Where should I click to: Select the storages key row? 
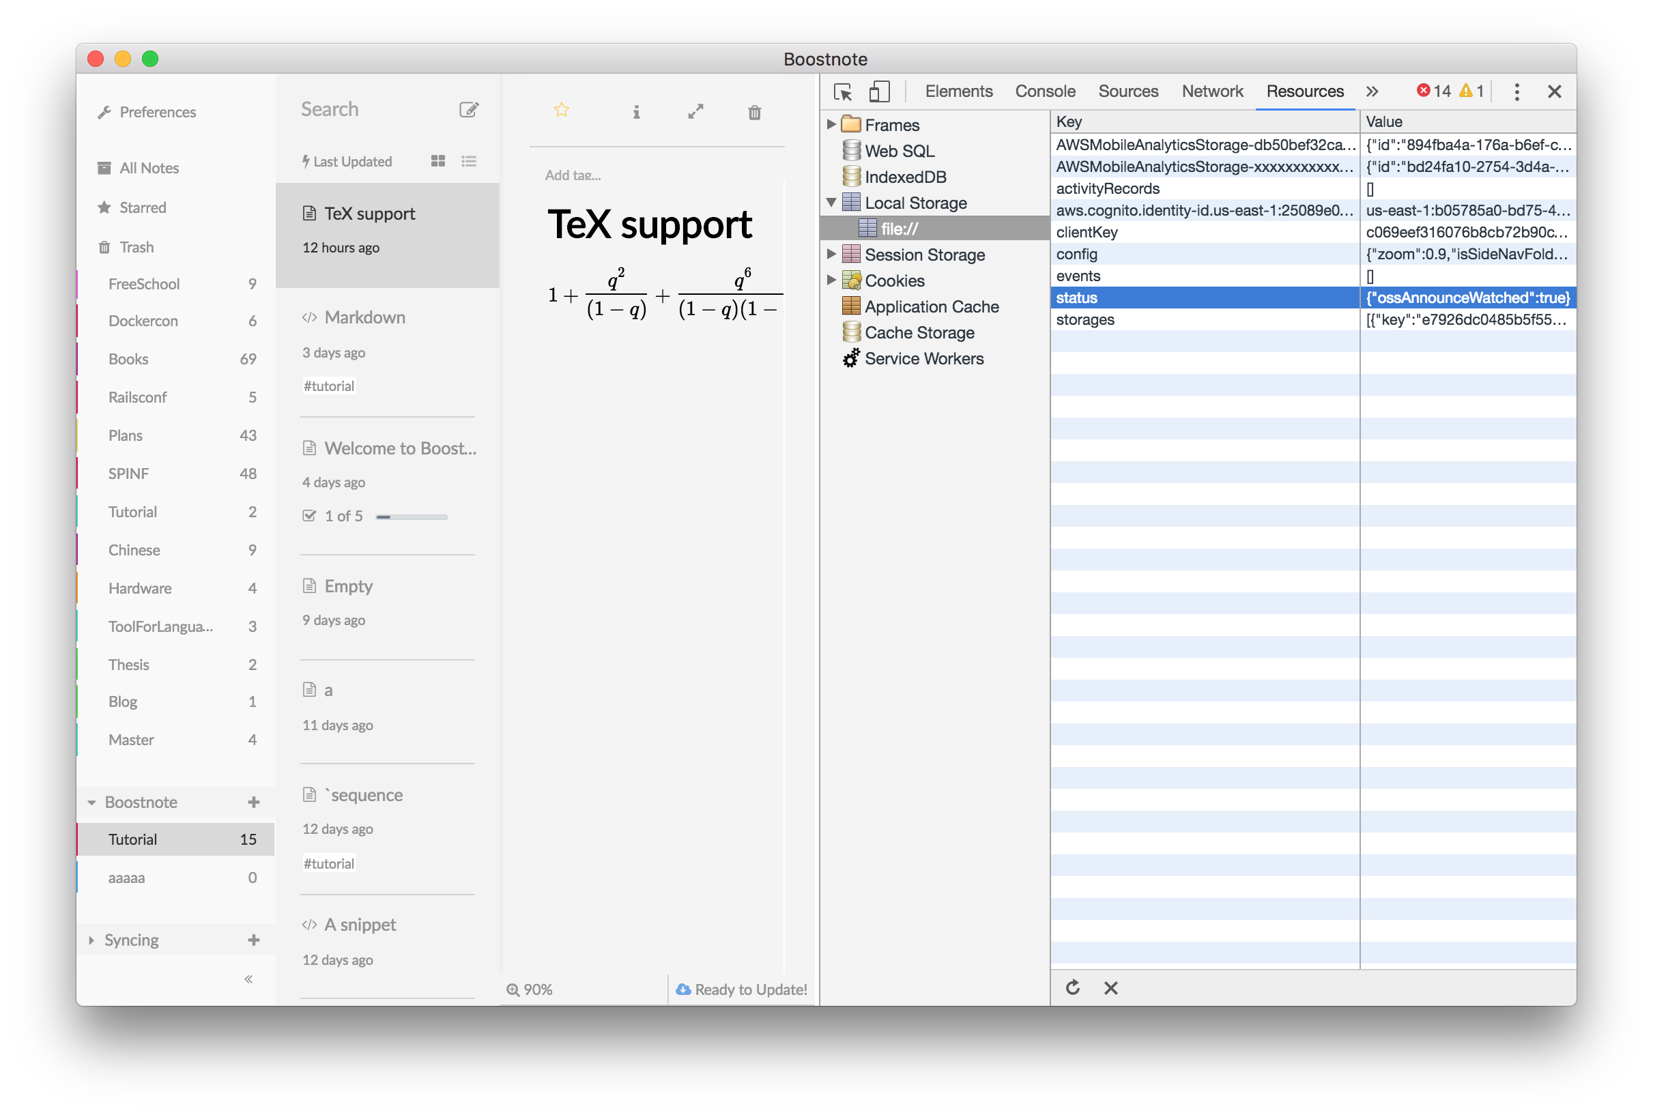click(1313, 319)
